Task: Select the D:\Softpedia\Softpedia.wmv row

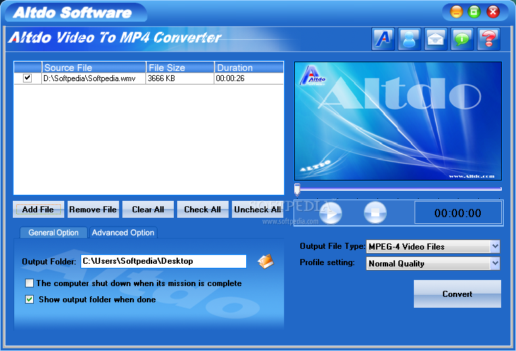Action: point(149,78)
